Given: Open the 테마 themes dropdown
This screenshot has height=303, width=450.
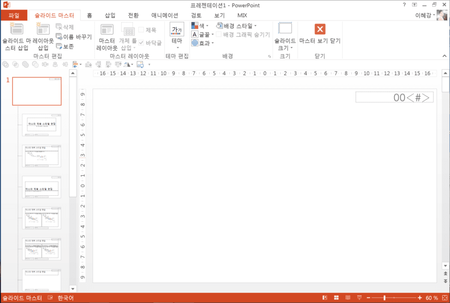Looking at the screenshot, I should pos(177,36).
